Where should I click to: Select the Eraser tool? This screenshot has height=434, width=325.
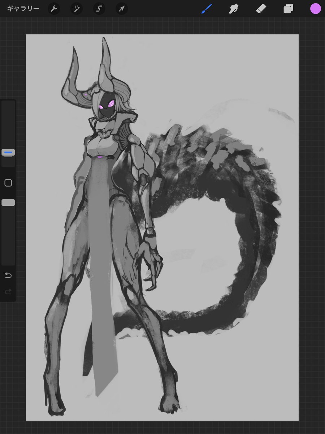(261, 9)
